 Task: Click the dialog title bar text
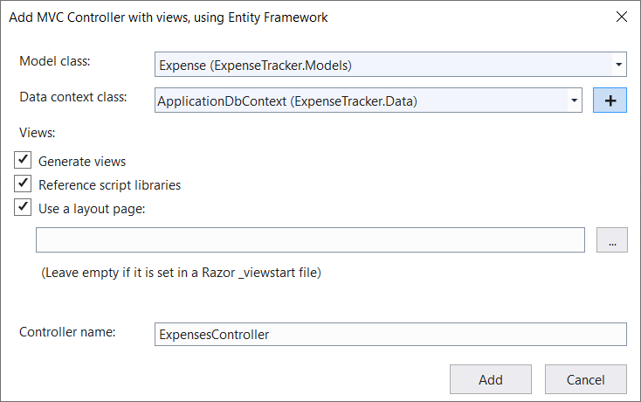(169, 17)
